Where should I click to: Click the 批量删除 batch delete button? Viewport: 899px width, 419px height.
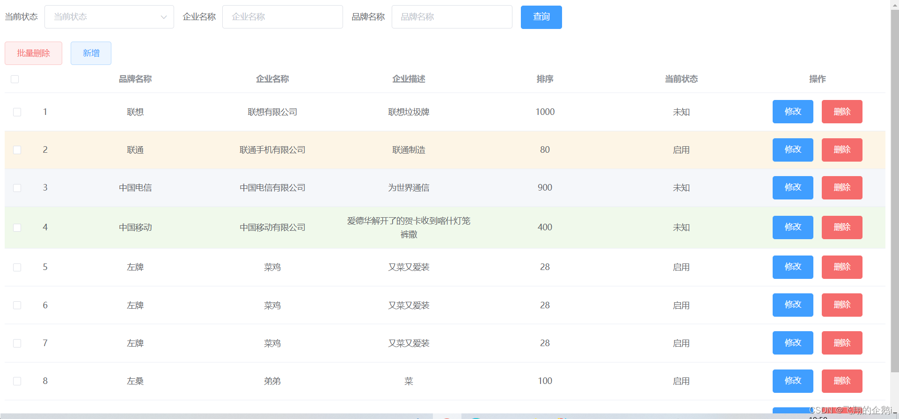click(33, 53)
